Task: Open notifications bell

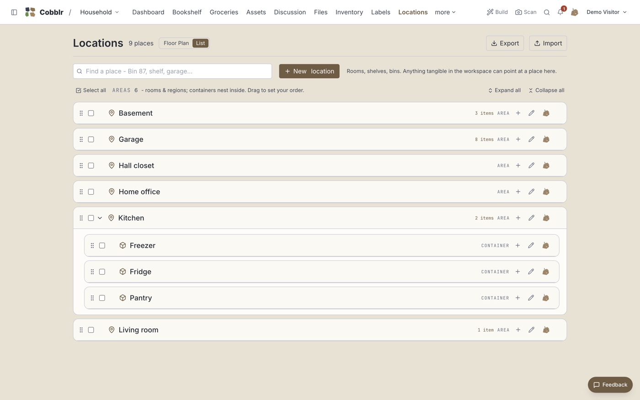Action: point(560,12)
